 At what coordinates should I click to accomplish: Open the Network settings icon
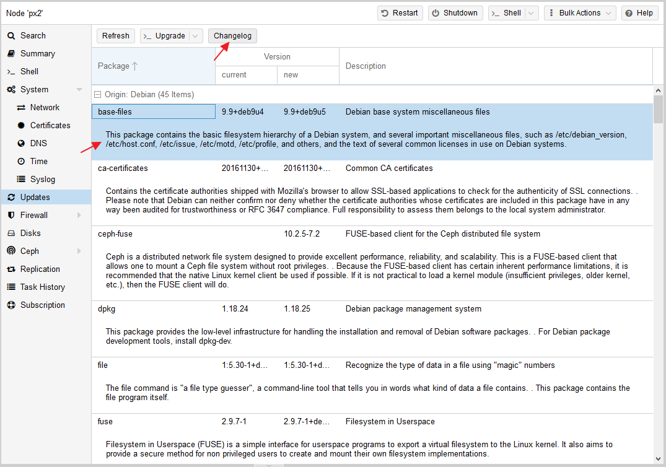point(21,108)
